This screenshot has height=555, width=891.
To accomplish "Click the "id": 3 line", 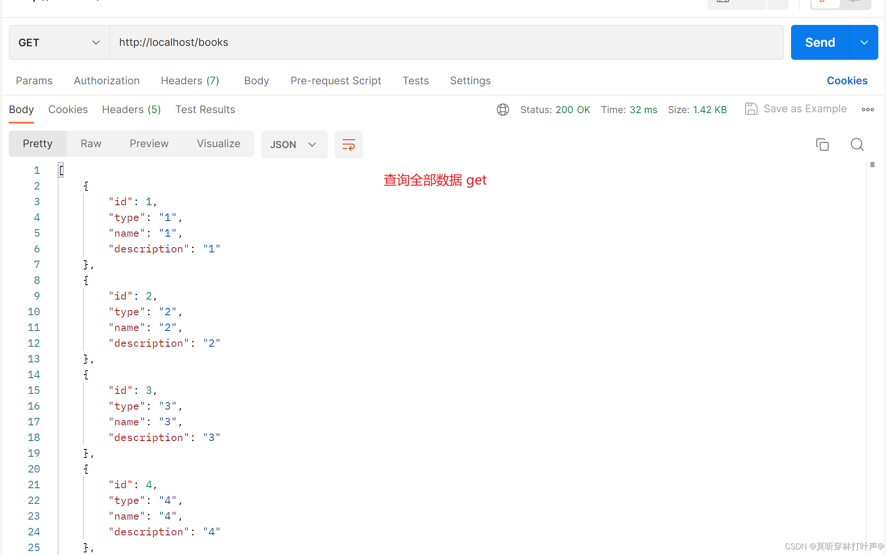I will [133, 390].
